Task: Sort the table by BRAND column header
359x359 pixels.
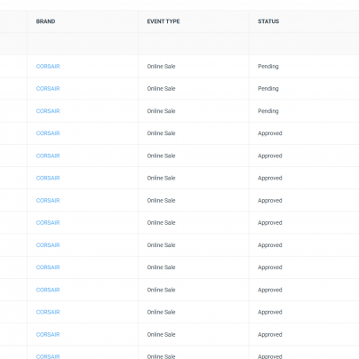Action: tap(45, 21)
